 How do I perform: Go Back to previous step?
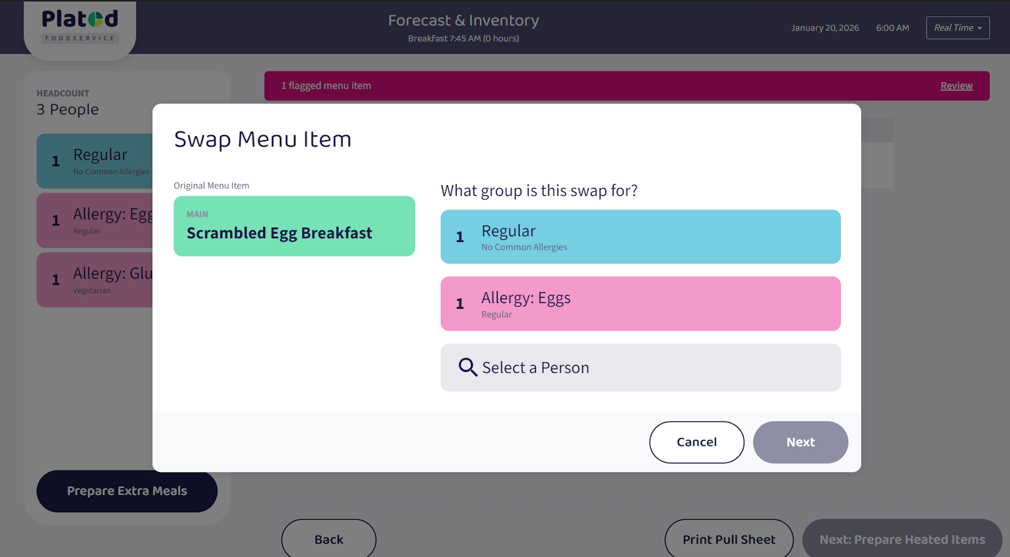329,539
